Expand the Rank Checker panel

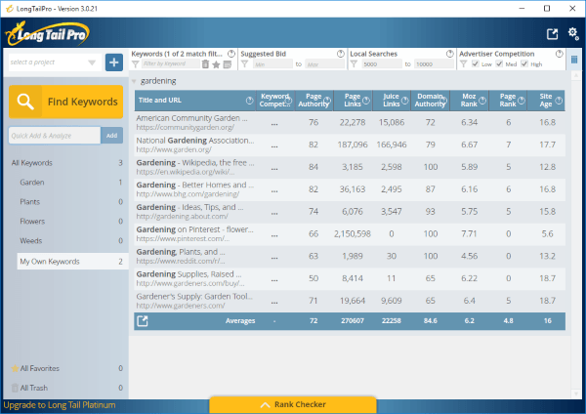coord(293,404)
